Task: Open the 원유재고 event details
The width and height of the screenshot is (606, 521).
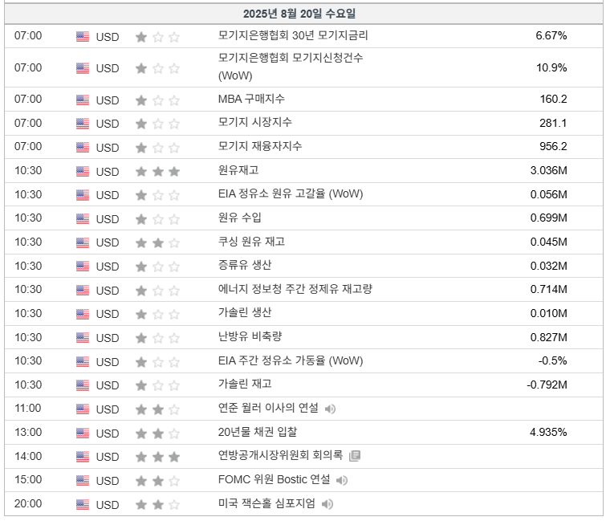Action: (238, 170)
